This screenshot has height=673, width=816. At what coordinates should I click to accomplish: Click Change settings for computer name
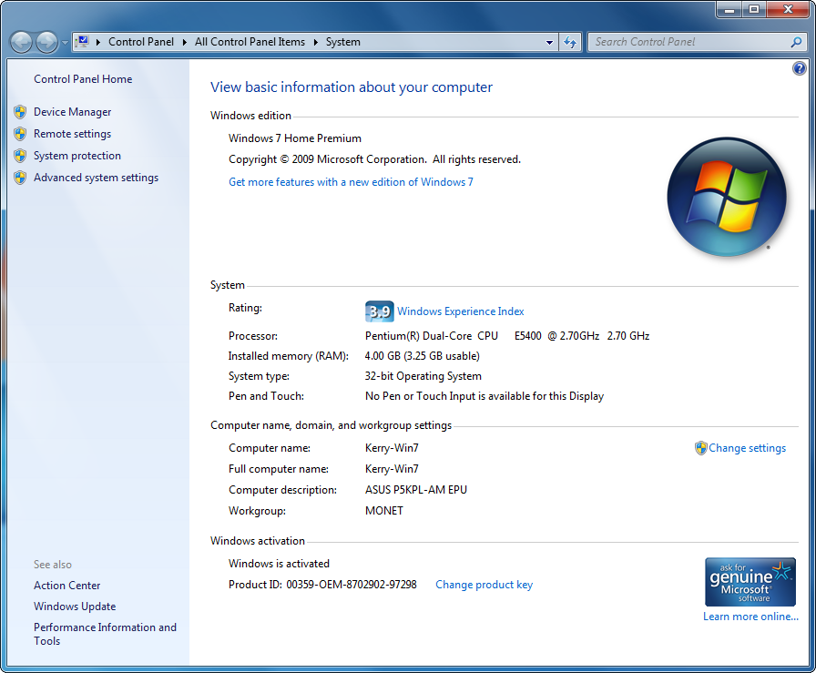tap(748, 448)
